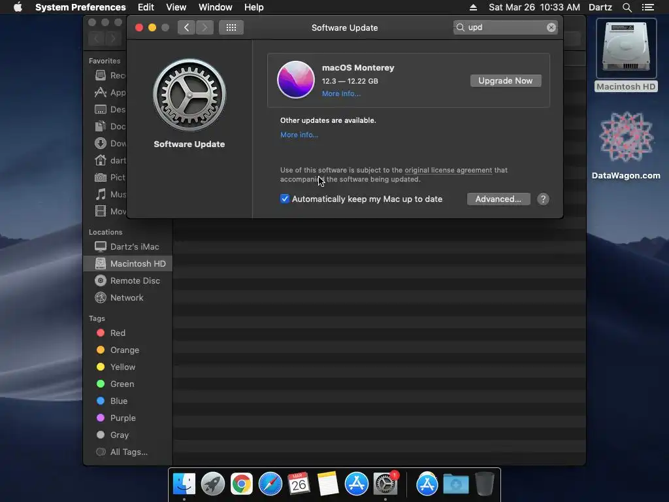Select the Green tag in Finder
The image size is (669, 502).
pos(128,384)
